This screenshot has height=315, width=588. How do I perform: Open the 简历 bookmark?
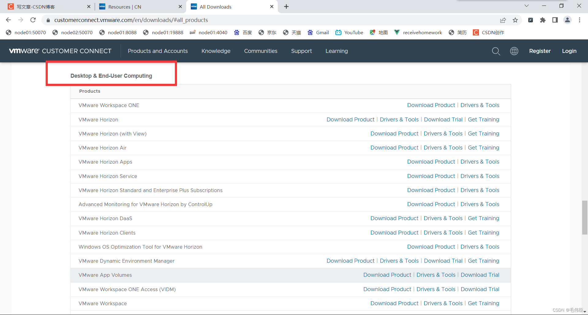click(458, 32)
